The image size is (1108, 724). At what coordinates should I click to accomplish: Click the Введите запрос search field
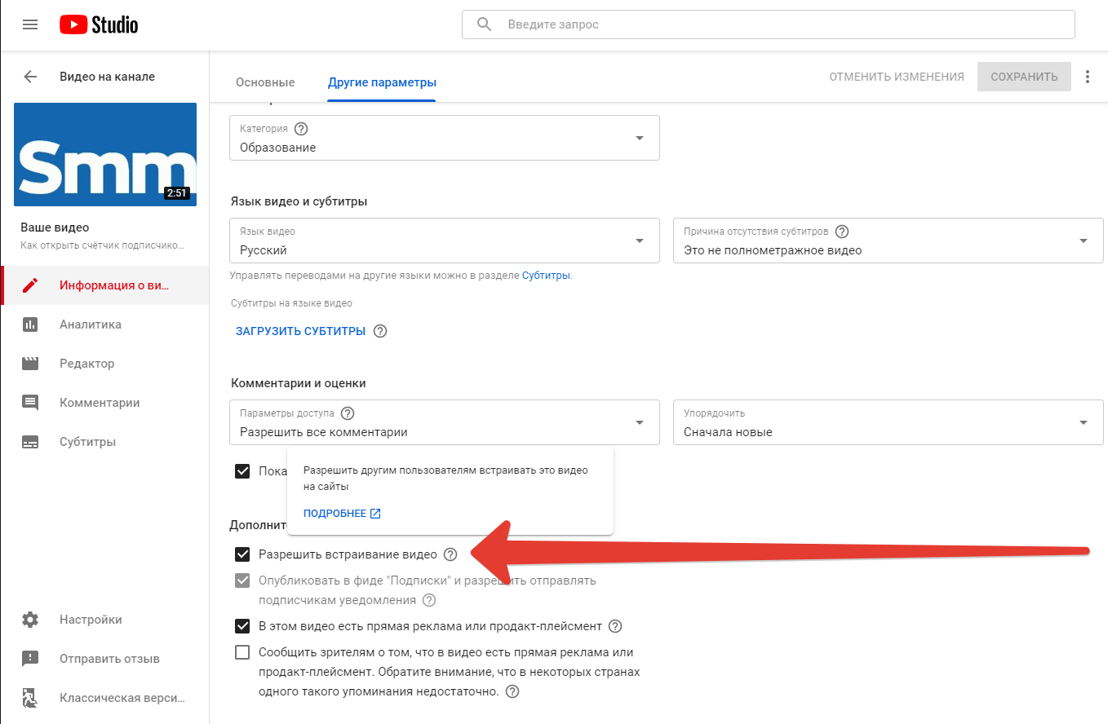coord(769,24)
